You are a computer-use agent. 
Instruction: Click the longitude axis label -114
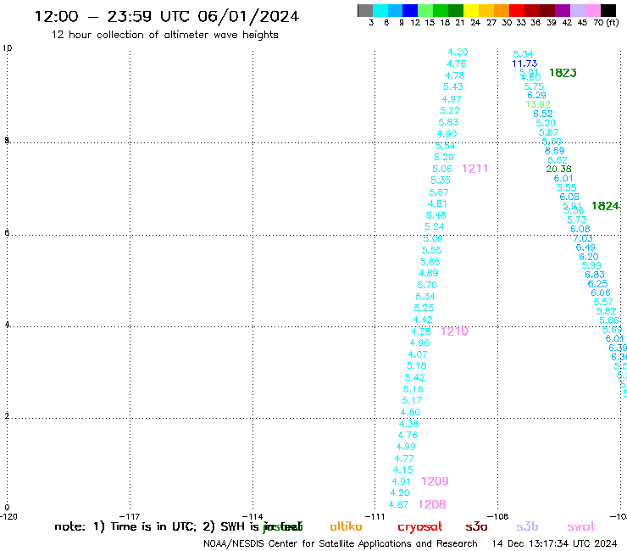coord(252,517)
